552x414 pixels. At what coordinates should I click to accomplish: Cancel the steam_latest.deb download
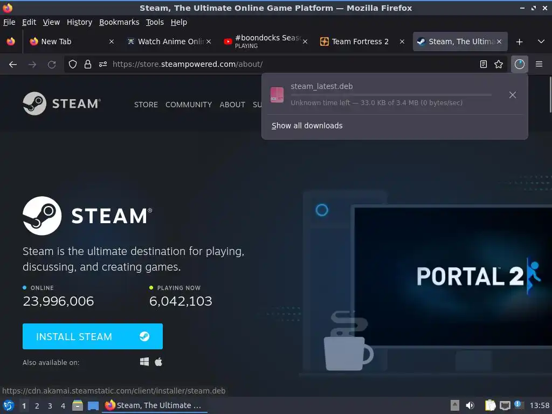click(x=513, y=95)
